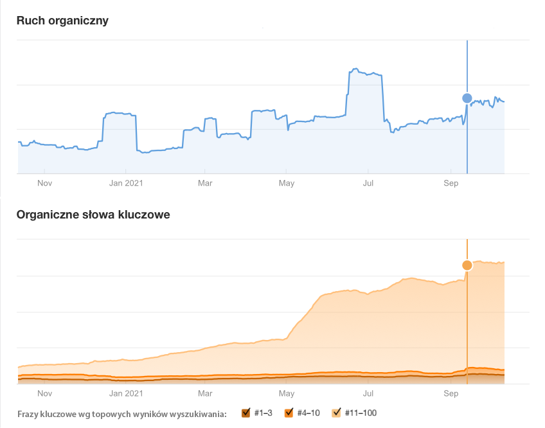
Task: Choose Sep label on the organic traffic axis
Action: 451,183
